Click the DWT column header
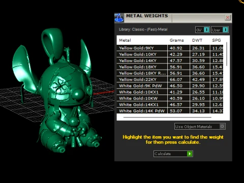The width and height of the screenshot is (244, 183). point(197,40)
